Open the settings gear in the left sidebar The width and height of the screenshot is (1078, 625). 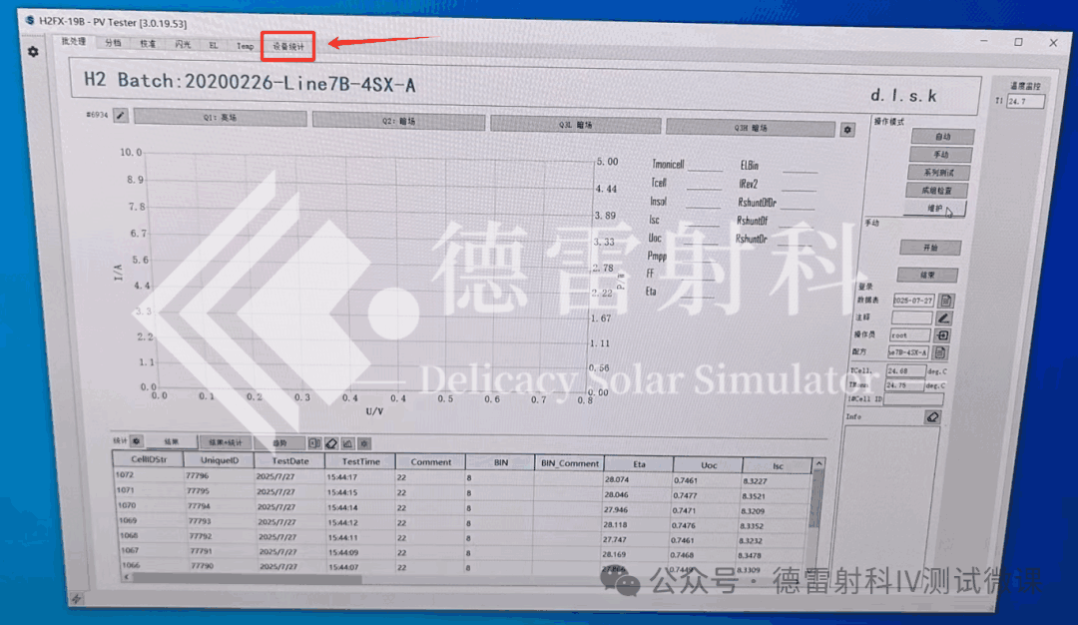tap(32, 53)
